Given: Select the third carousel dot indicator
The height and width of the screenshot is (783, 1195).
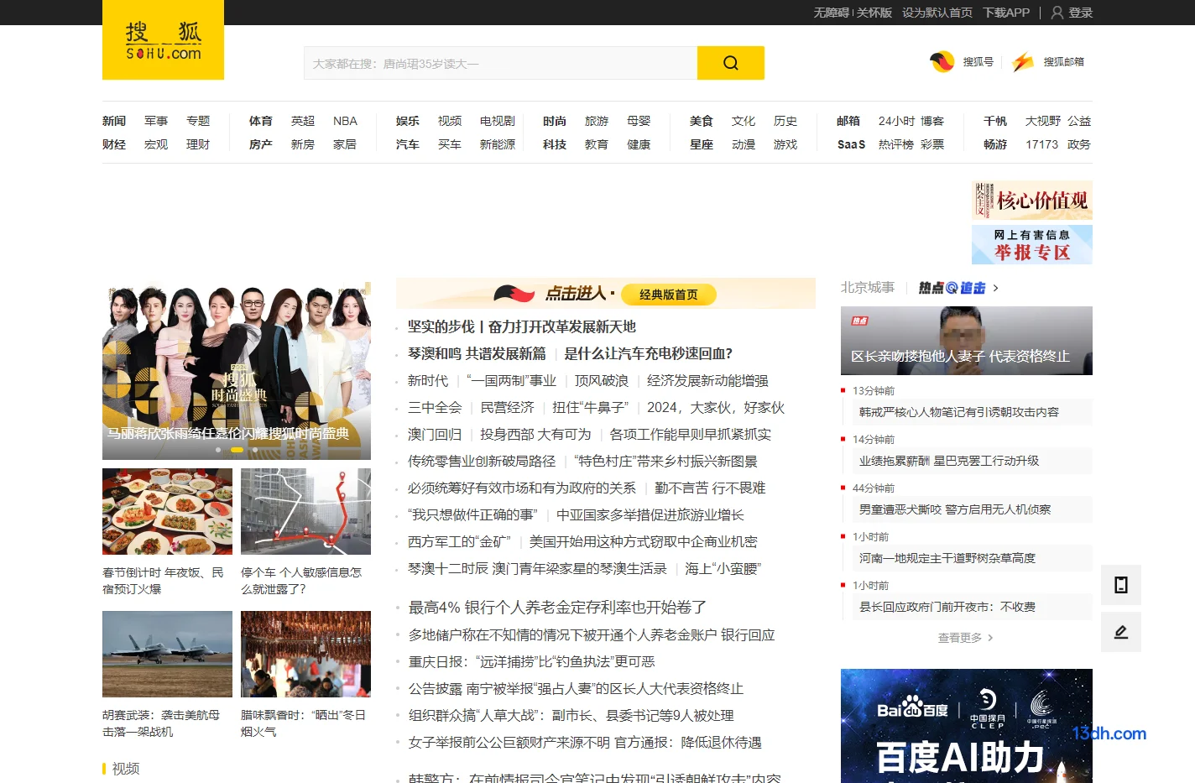Looking at the screenshot, I should coord(255,450).
